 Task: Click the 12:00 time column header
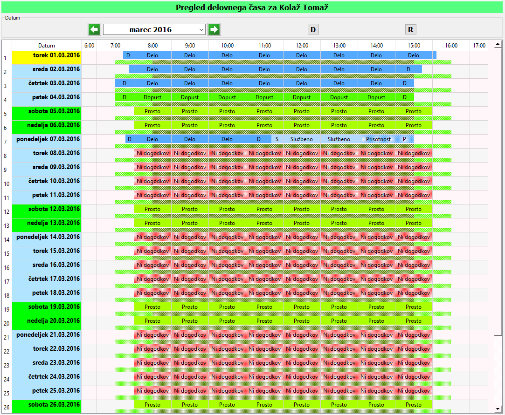click(x=302, y=46)
